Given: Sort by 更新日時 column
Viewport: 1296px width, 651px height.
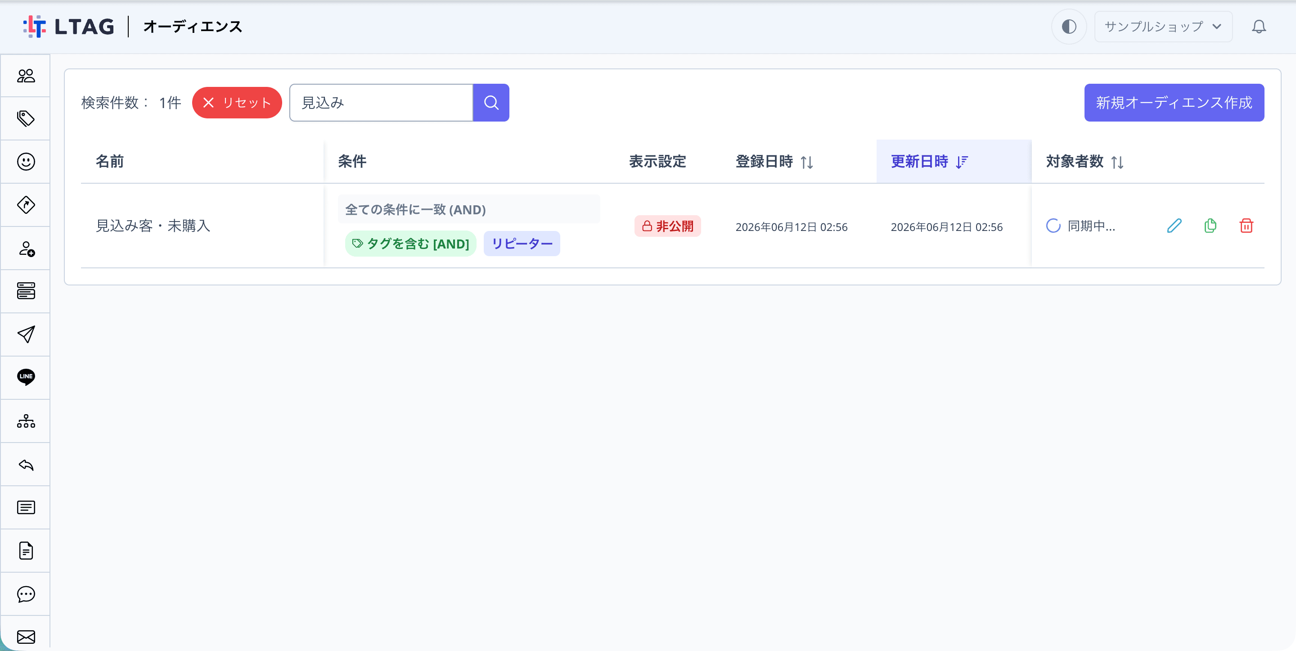Looking at the screenshot, I should pos(929,162).
